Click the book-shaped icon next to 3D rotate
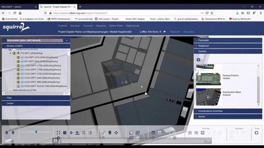Screen dimensions: 264x148 tap(110, 132)
